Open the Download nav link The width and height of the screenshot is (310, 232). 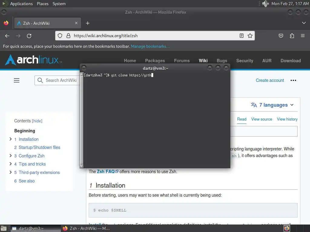tap(291, 60)
